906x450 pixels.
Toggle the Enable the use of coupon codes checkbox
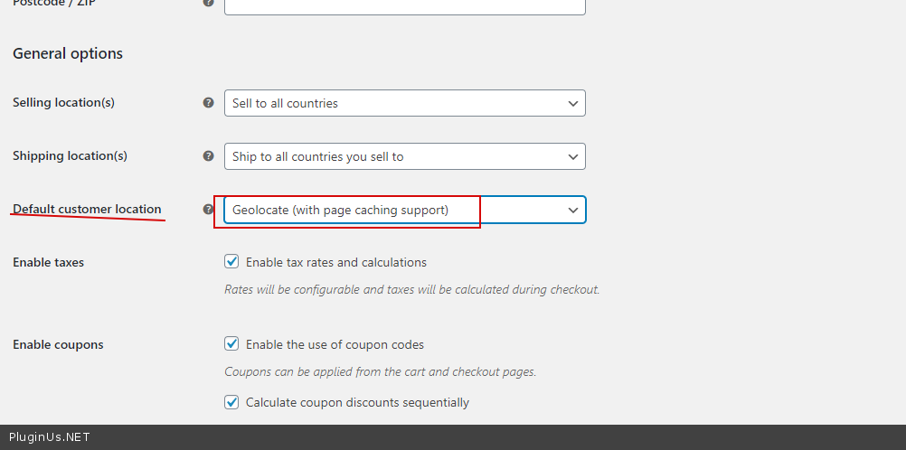[231, 344]
